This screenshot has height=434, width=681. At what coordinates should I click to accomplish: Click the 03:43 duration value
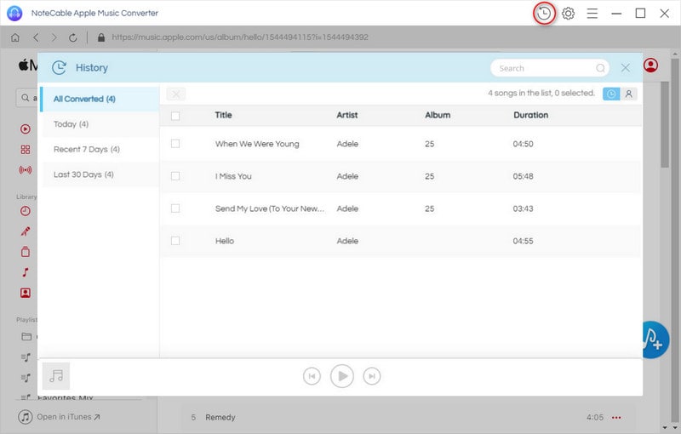tap(523, 208)
